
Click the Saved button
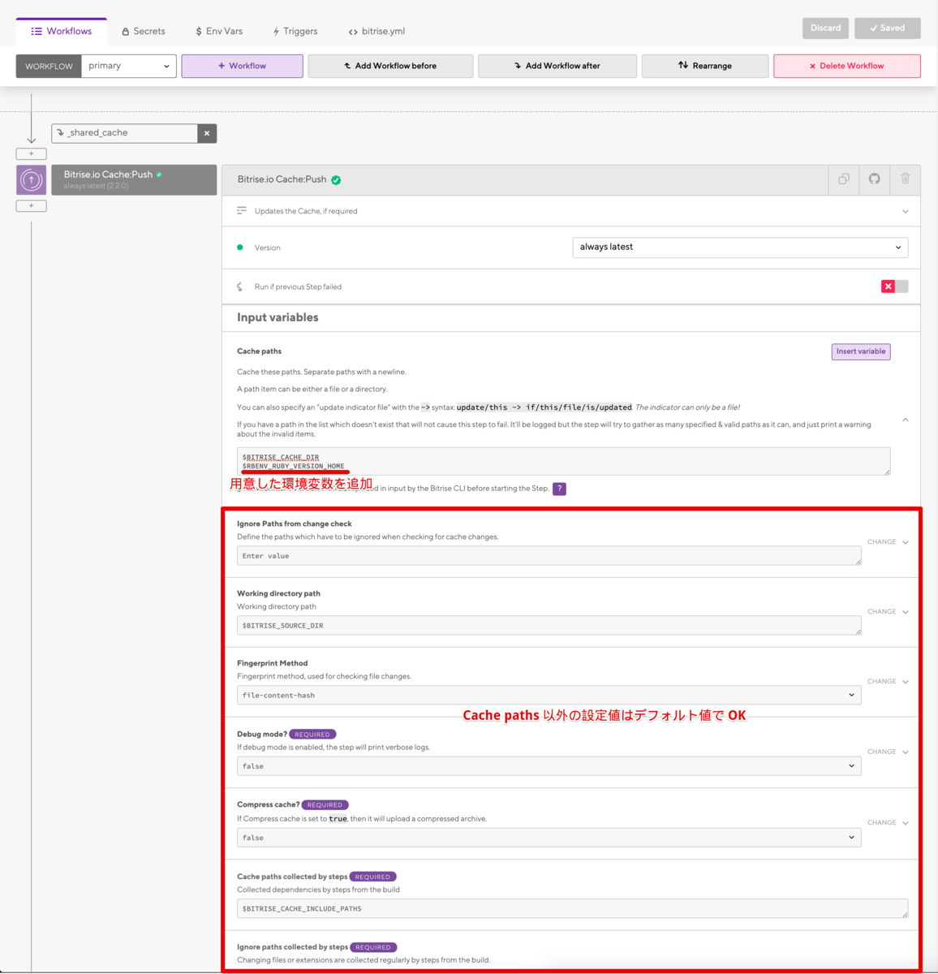click(x=888, y=28)
